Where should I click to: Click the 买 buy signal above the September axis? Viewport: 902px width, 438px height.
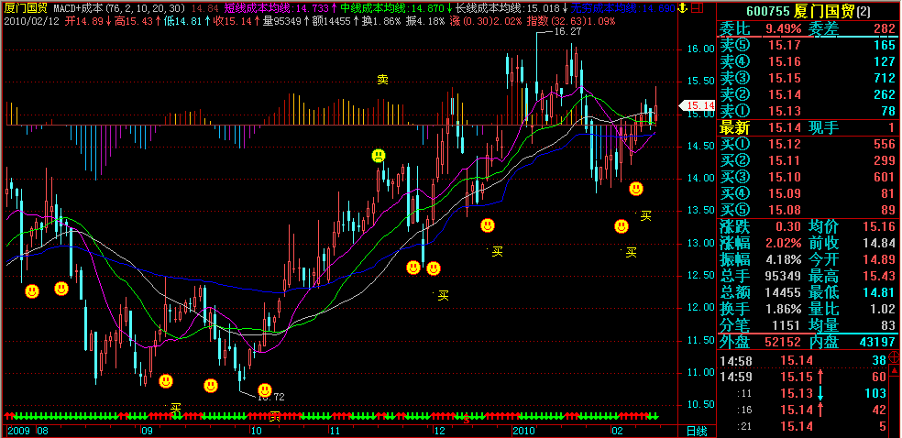(176, 408)
